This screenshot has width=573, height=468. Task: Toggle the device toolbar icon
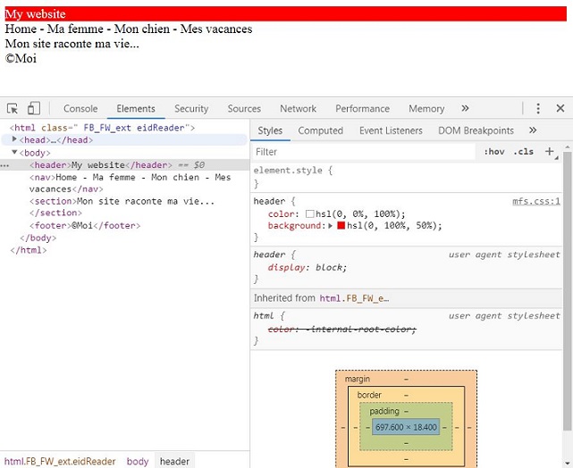(x=33, y=109)
